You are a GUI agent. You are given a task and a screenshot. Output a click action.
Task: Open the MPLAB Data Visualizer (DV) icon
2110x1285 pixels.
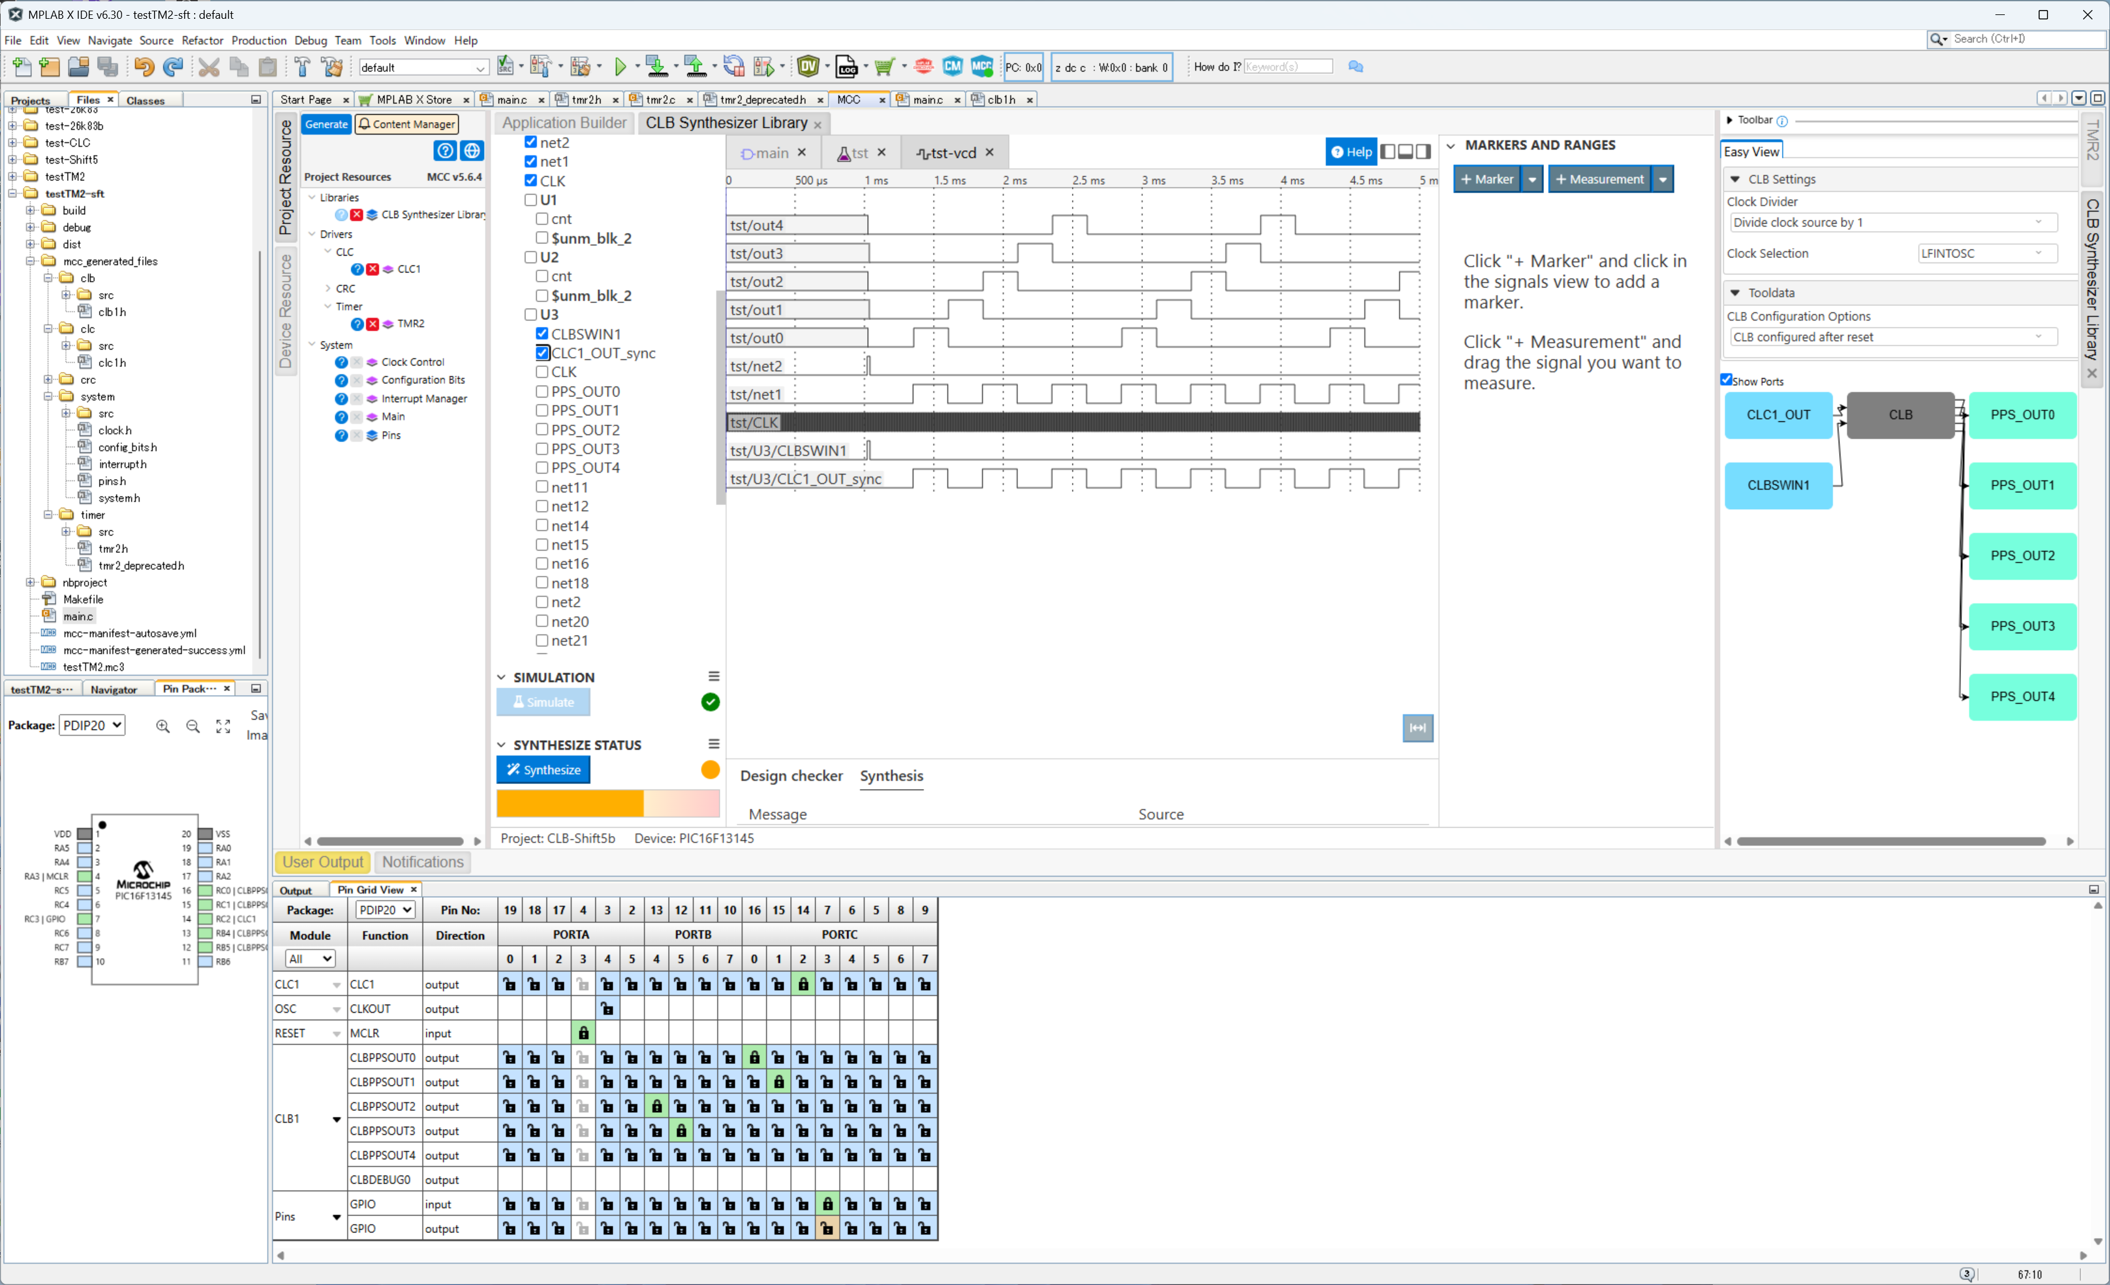click(808, 67)
